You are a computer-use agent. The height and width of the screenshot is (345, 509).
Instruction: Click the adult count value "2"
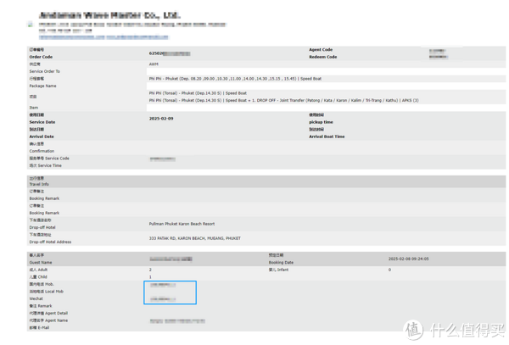150,270
